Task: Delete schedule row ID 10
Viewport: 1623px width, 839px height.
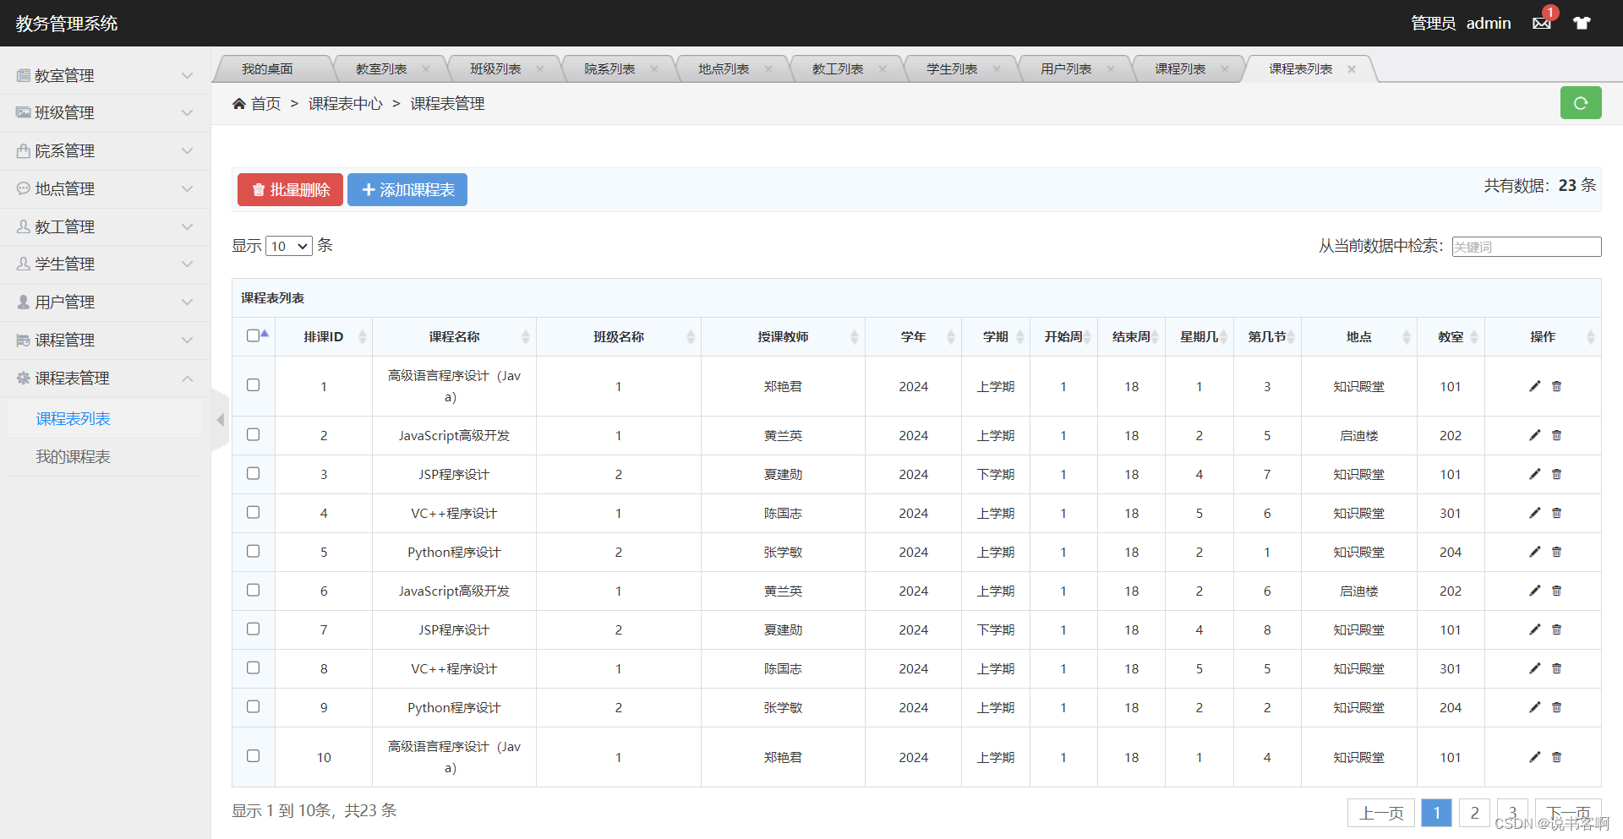Action: click(1556, 757)
